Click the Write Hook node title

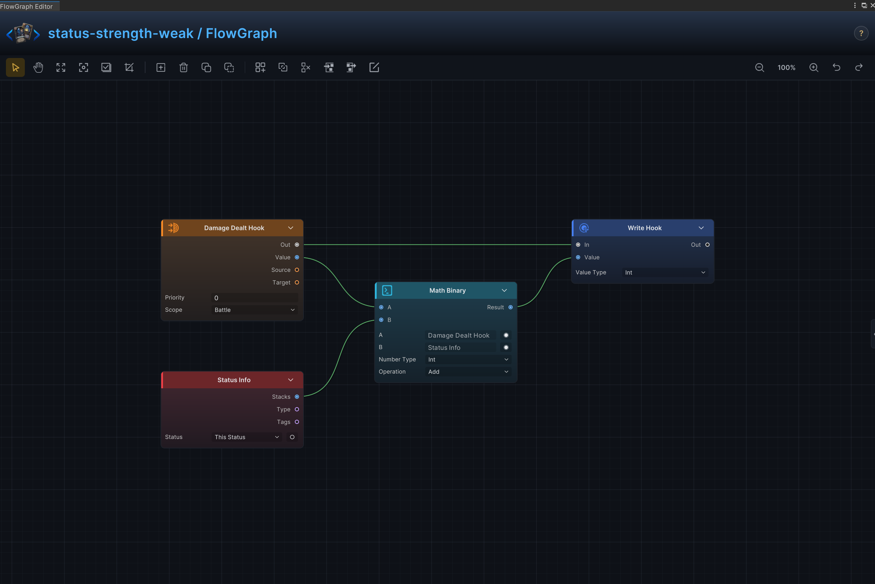(644, 228)
